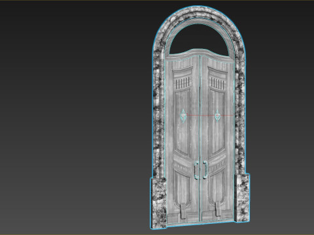Click the left wooden door leaf panel
314x235 pixels.
[183, 139]
